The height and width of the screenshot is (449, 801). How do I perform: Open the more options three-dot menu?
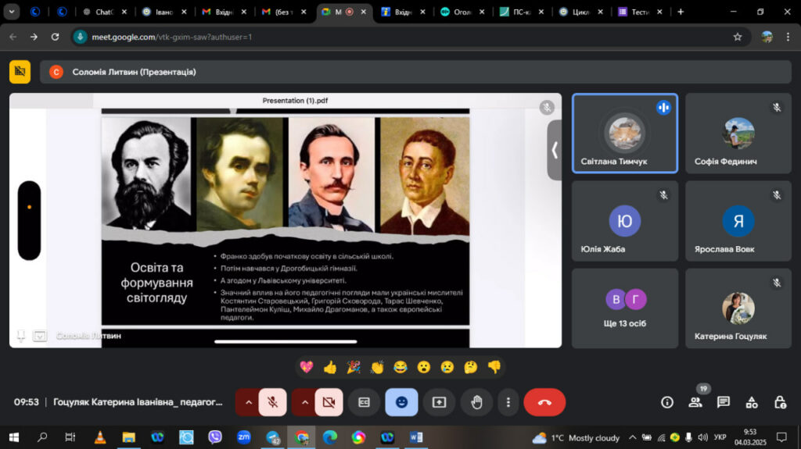pos(508,402)
